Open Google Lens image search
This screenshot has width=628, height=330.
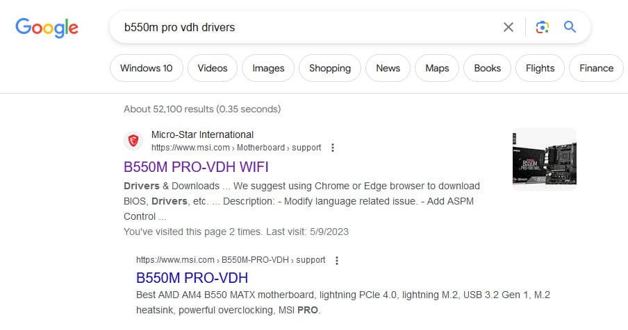(543, 28)
